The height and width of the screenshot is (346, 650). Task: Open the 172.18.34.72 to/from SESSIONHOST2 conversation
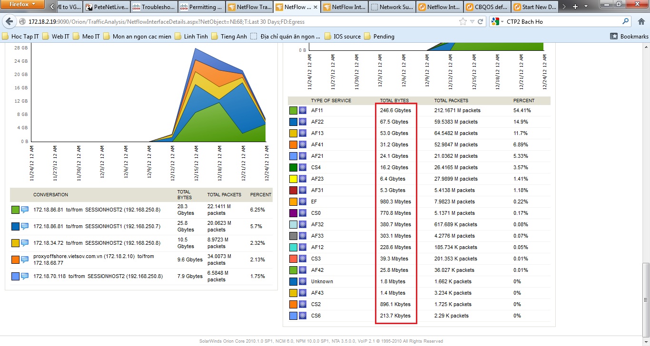(x=97, y=243)
